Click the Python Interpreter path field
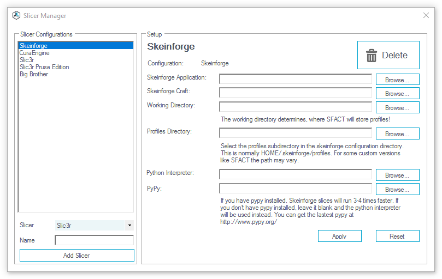442x279 pixels. point(296,174)
